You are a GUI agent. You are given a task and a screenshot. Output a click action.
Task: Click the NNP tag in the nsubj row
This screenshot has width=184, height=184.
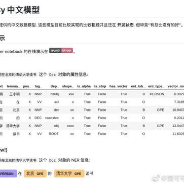click(x=38, y=94)
